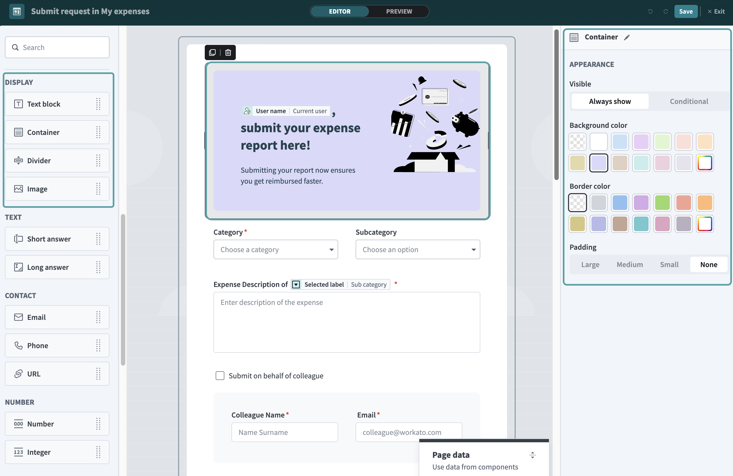This screenshot has width=733, height=476.
Task: Switch to the PREVIEW tab
Action: [399, 11]
